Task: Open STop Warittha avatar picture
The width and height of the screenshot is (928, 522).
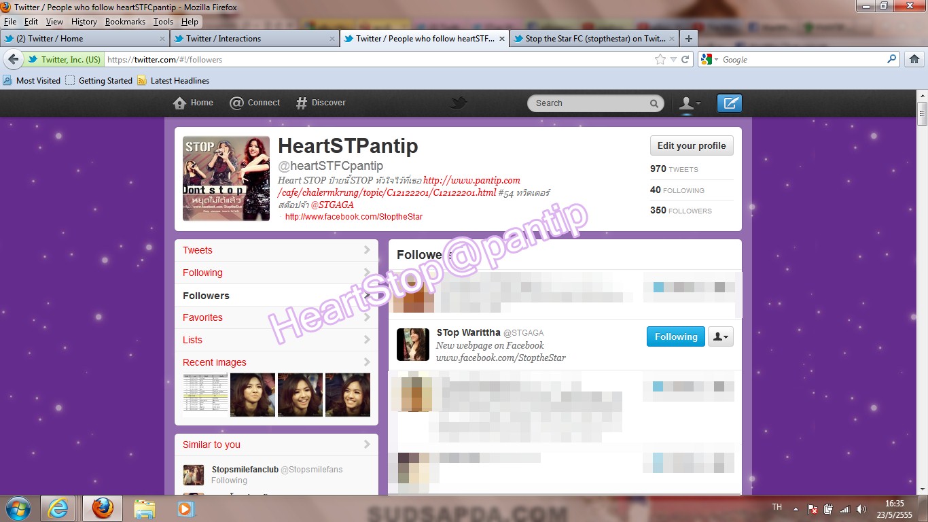Action: pyautogui.click(x=413, y=345)
